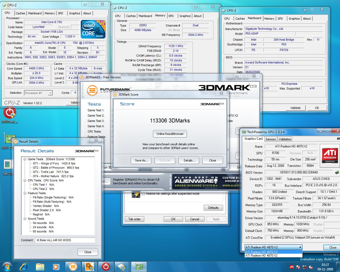
Task: Collapse the CPU Tests tree node
Action: click(x=25, y=180)
